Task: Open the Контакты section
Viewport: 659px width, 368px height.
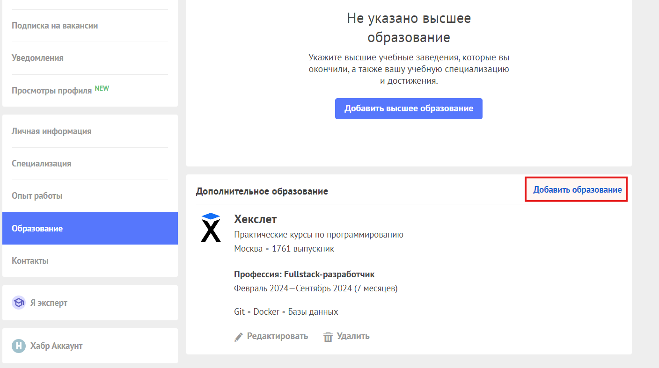Action: pos(30,261)
